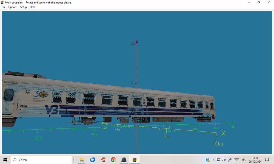The width and height of the screenshot is (274, 164).
Task: Click the Windows Start button
Action: [x=5, y=160]
